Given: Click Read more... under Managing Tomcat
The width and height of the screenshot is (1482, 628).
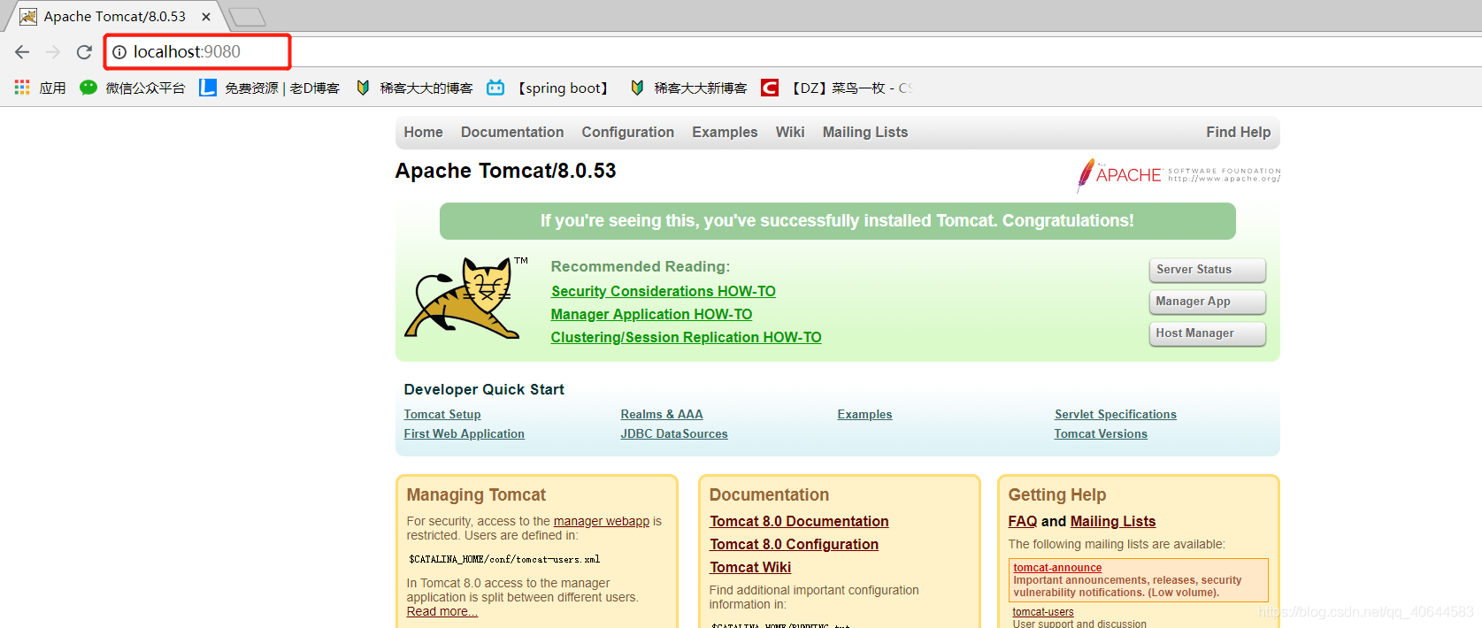Looking at the screenshot, I should point(442,611).
